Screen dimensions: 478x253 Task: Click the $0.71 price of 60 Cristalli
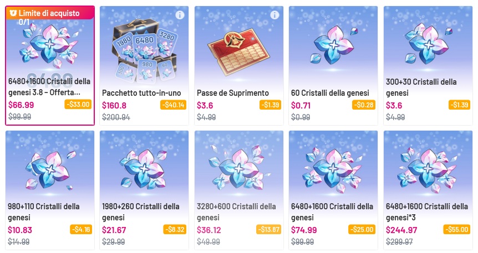point(301,105)
